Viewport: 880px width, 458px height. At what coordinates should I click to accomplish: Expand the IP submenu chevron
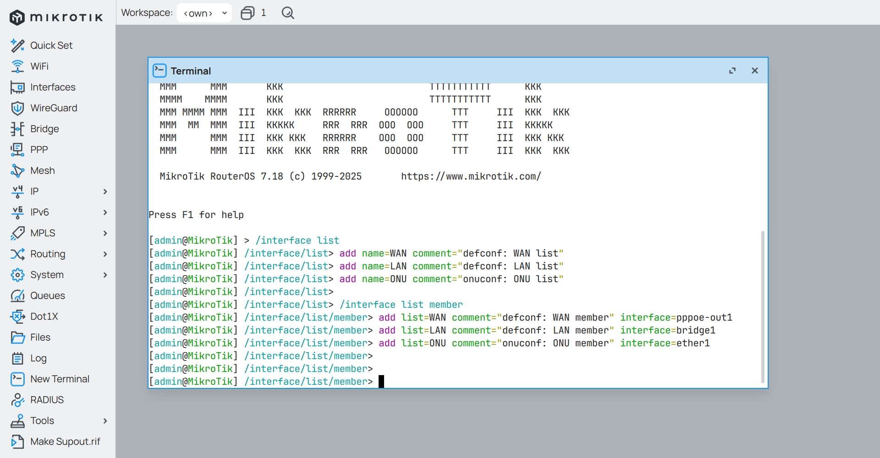pos(105,191)
